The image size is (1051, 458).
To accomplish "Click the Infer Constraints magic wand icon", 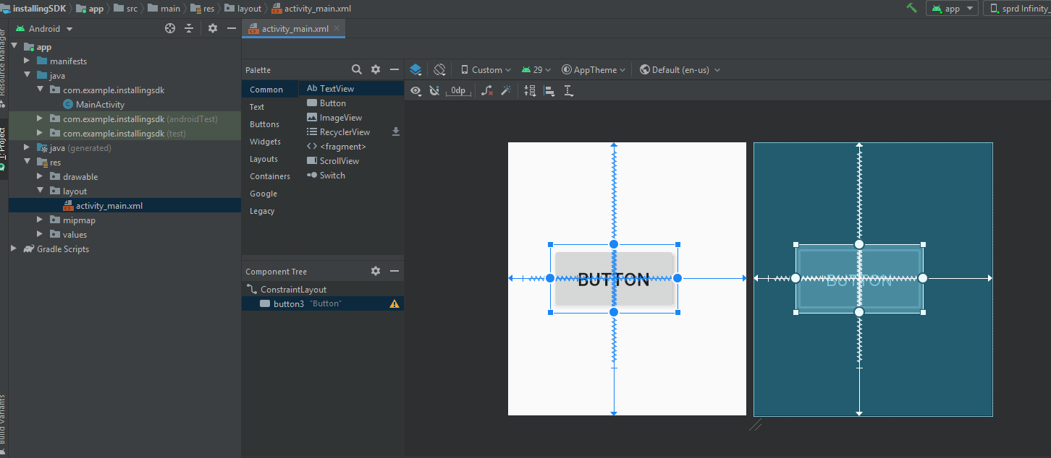I will [507, 91].
